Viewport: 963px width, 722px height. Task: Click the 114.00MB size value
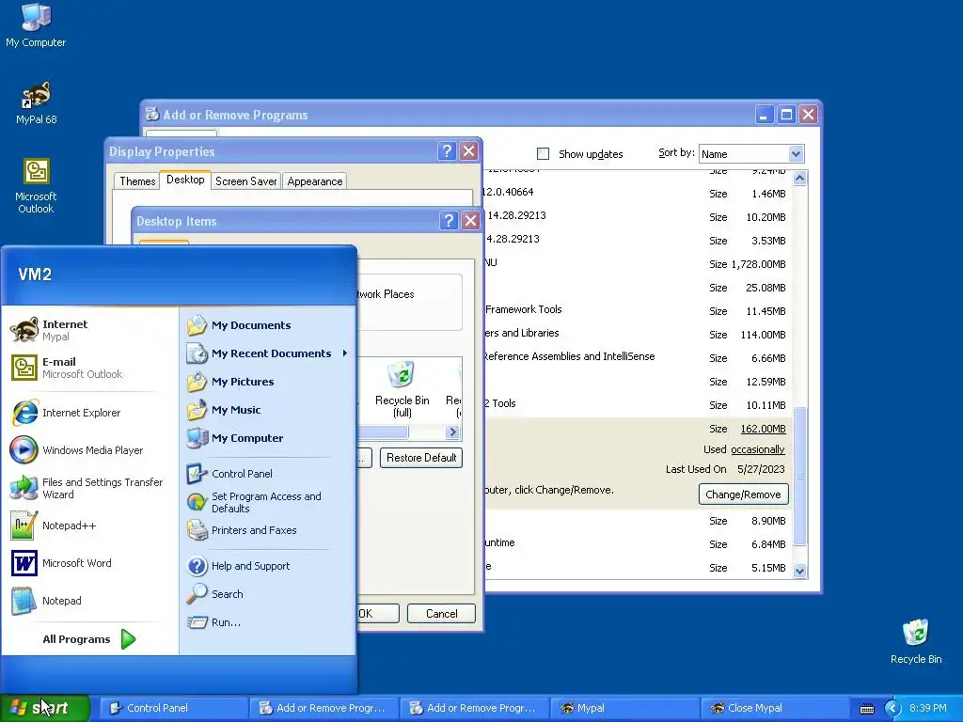763,335
